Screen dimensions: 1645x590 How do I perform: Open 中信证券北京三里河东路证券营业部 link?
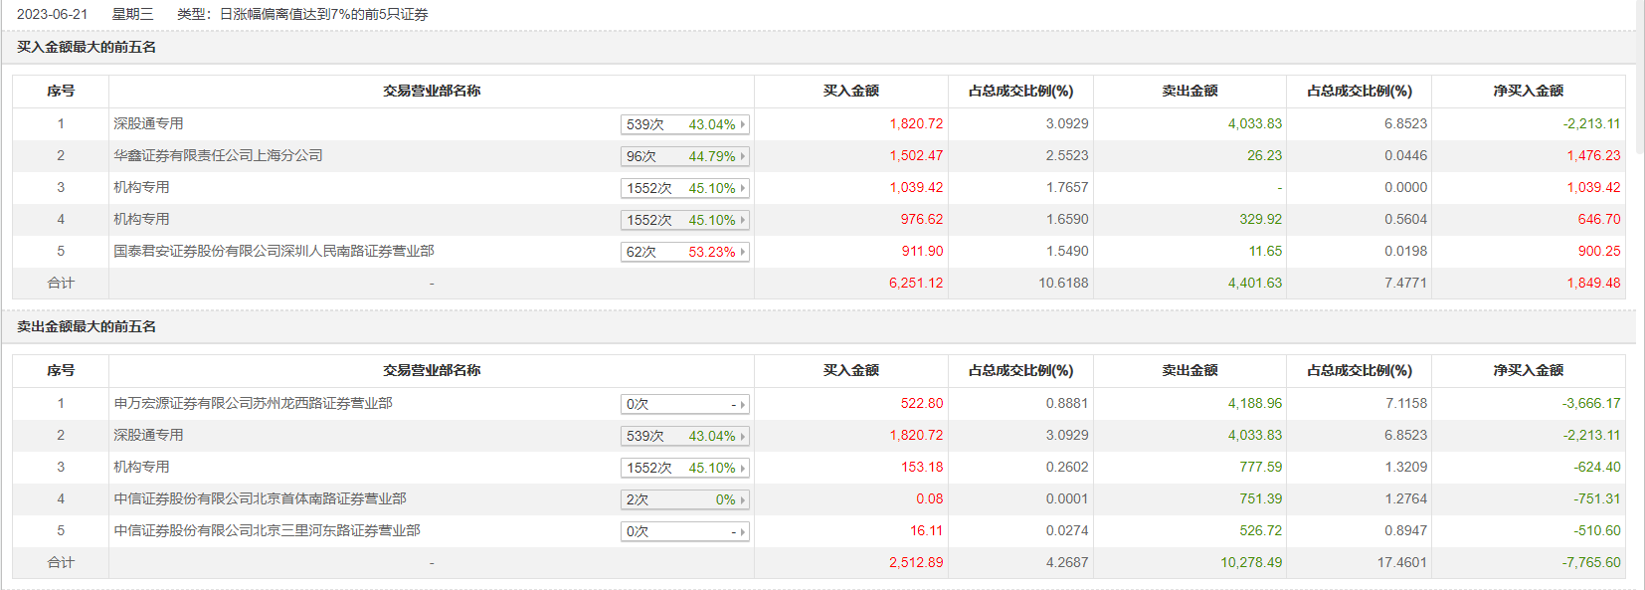[267, 530]
